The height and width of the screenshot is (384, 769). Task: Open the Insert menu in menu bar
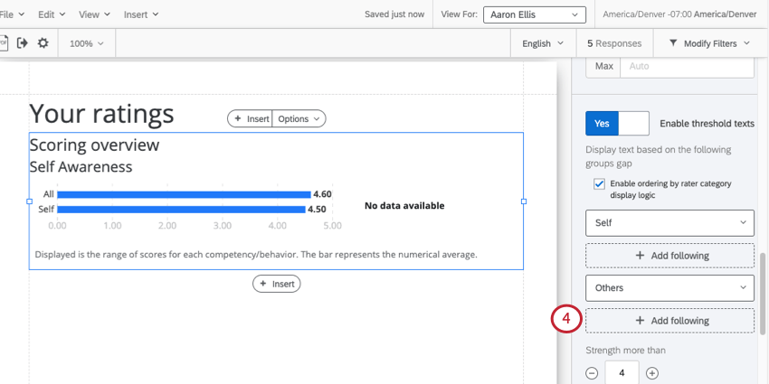click(x=141, y=14)
